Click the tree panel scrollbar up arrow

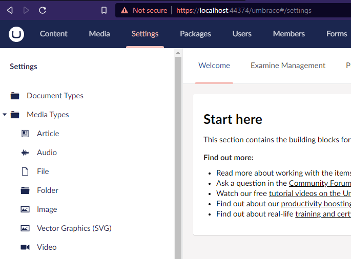(x=178, y=53)
